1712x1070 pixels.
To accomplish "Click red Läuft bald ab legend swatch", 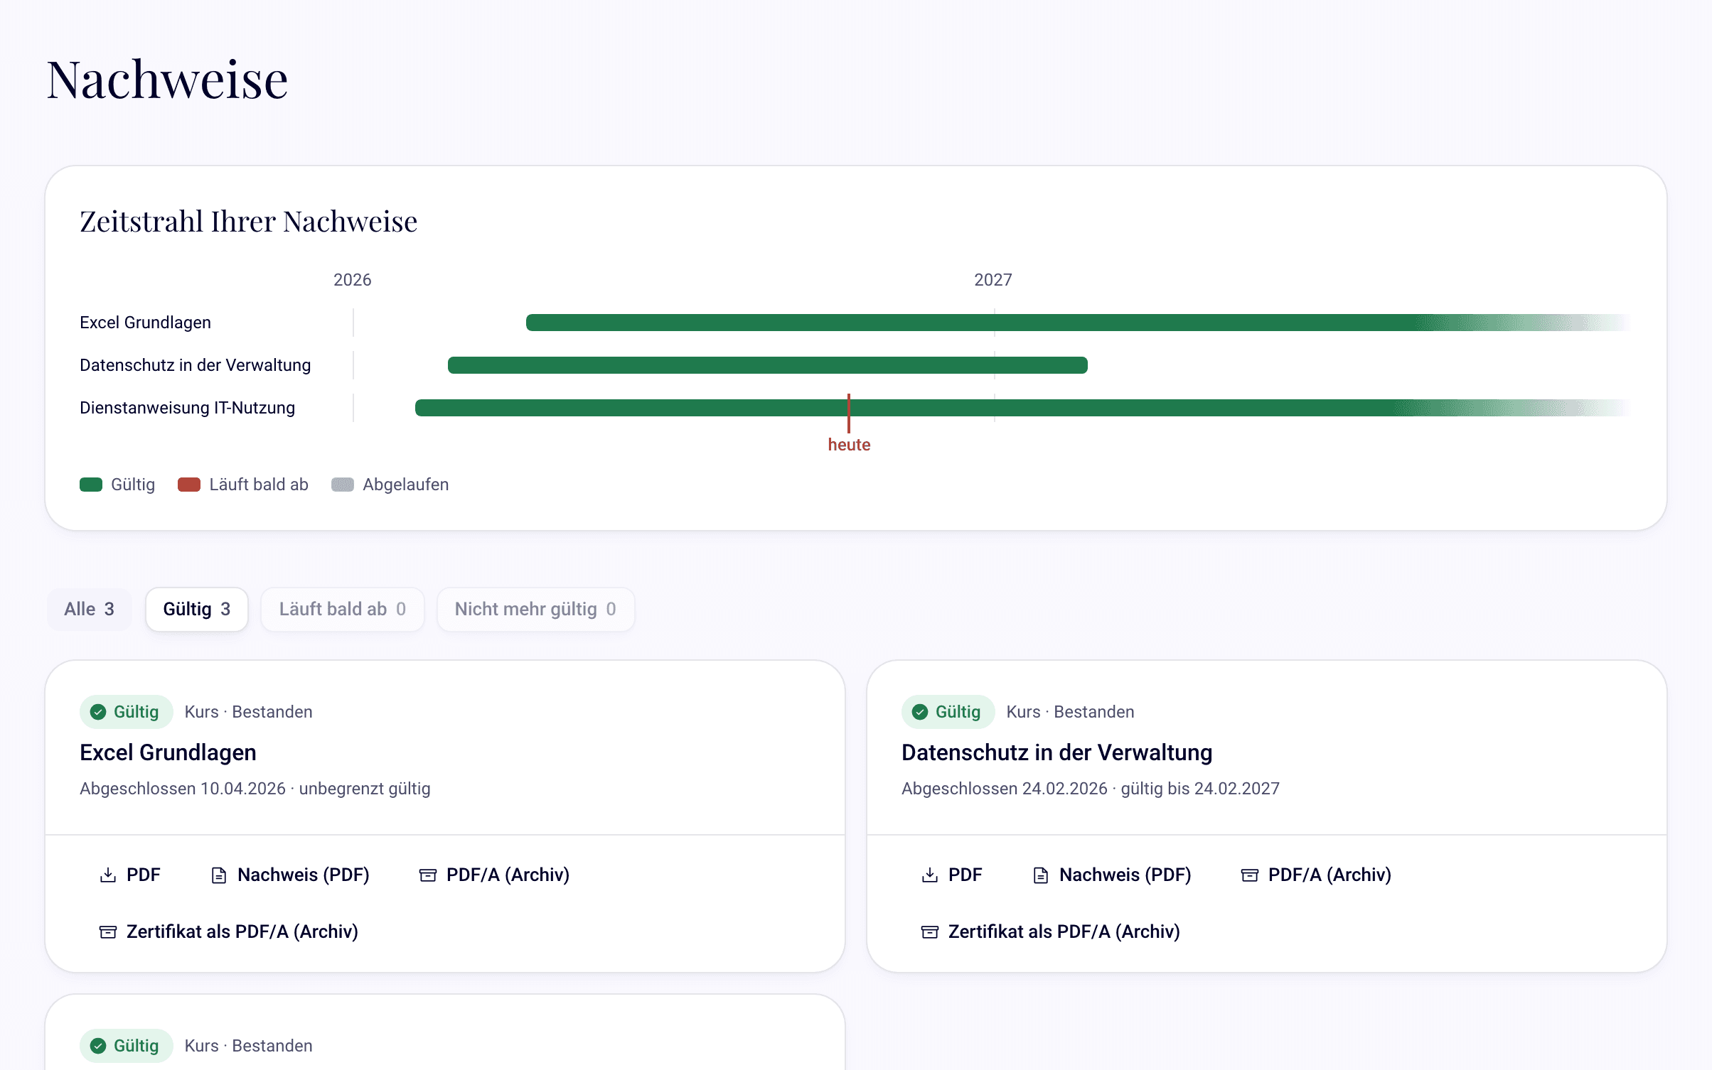I will point(189,485).
